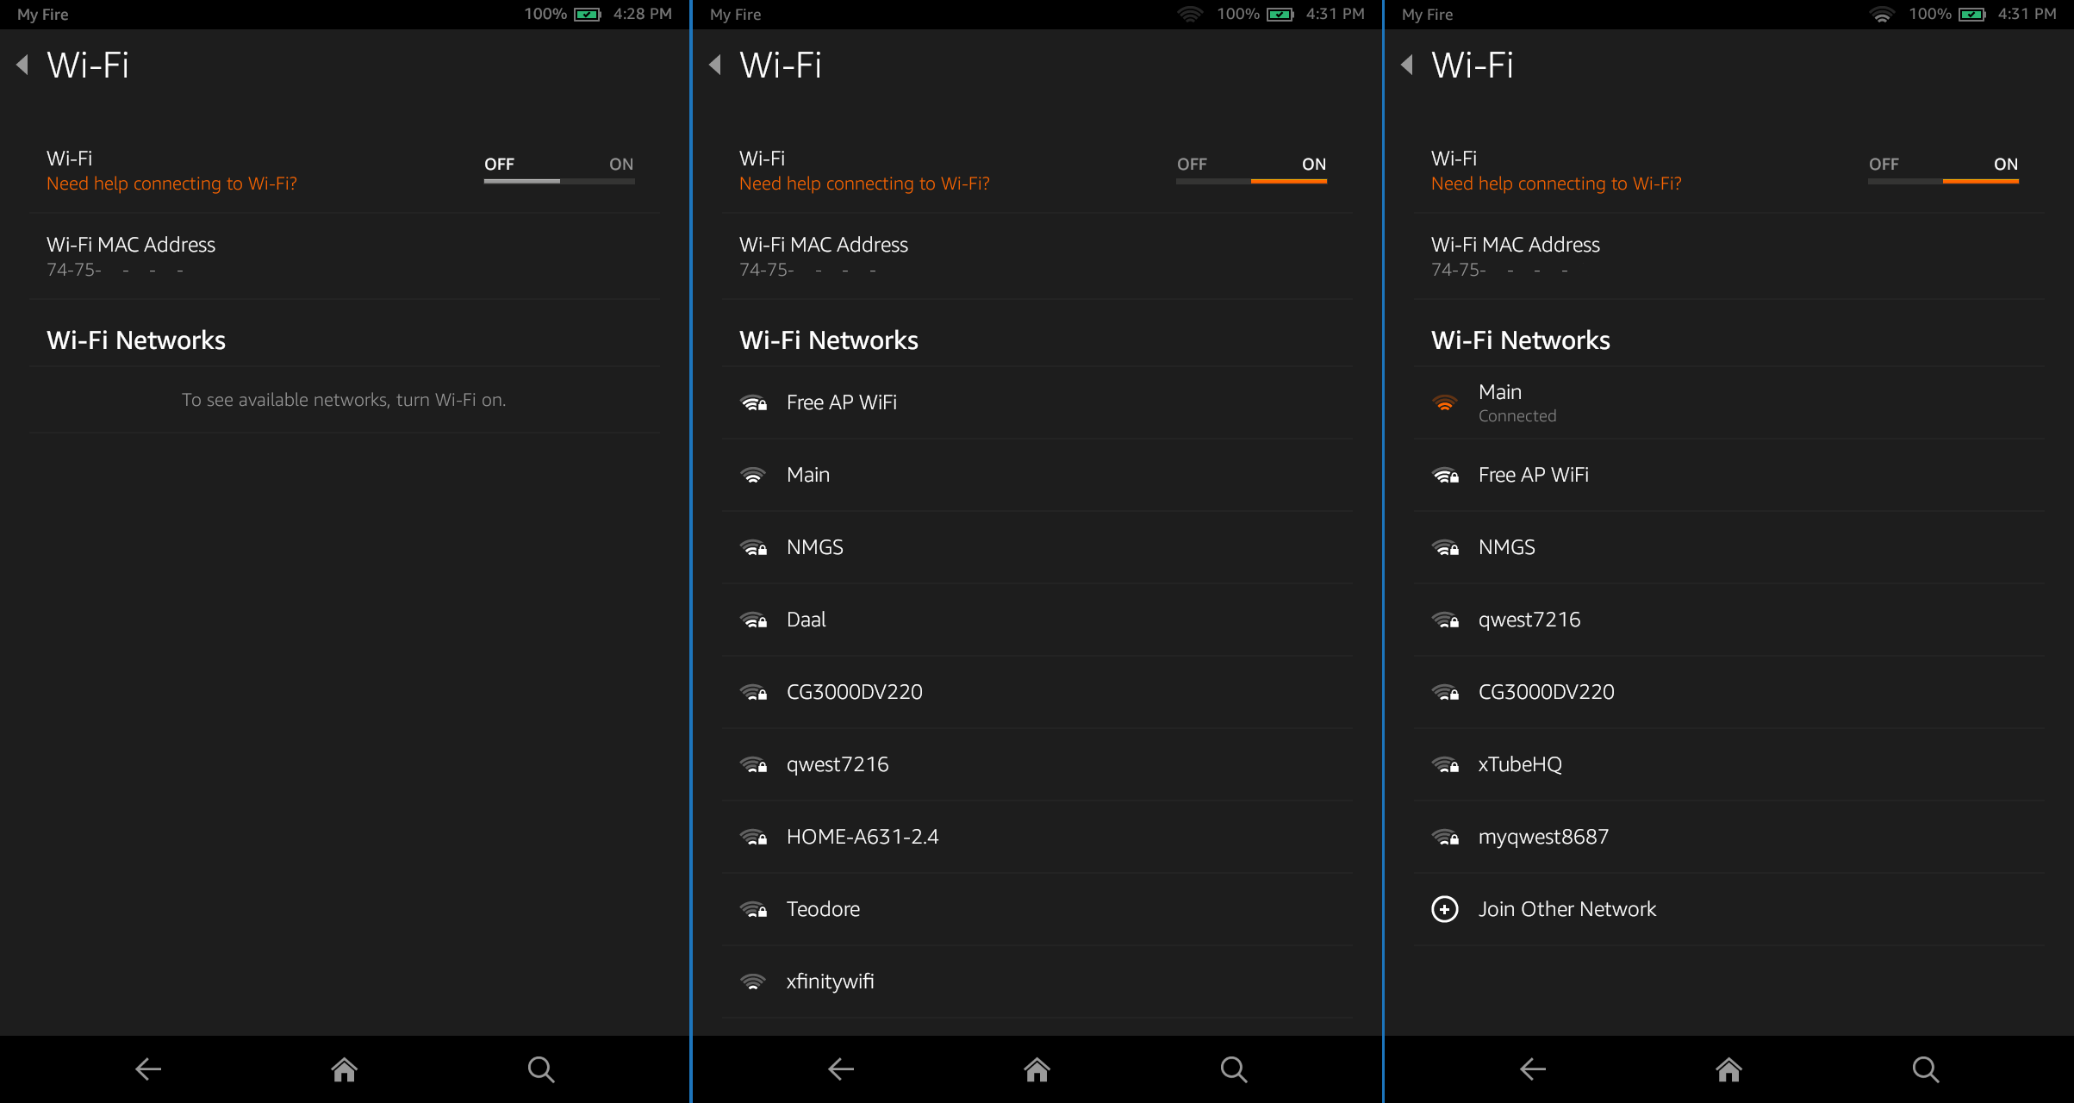Switch Wi-Fi OFF in the right panel

point(1884,165)
